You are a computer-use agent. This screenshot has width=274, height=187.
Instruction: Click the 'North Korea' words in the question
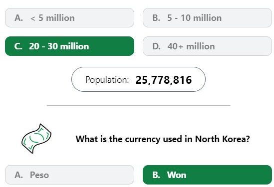pyautogui.click(x=223, y=139)
